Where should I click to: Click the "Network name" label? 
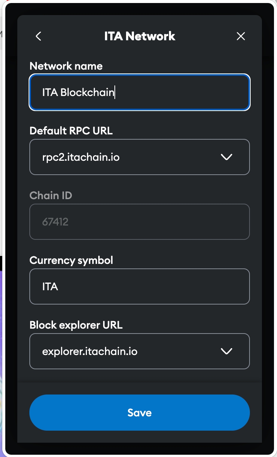[x=66, y=66]
